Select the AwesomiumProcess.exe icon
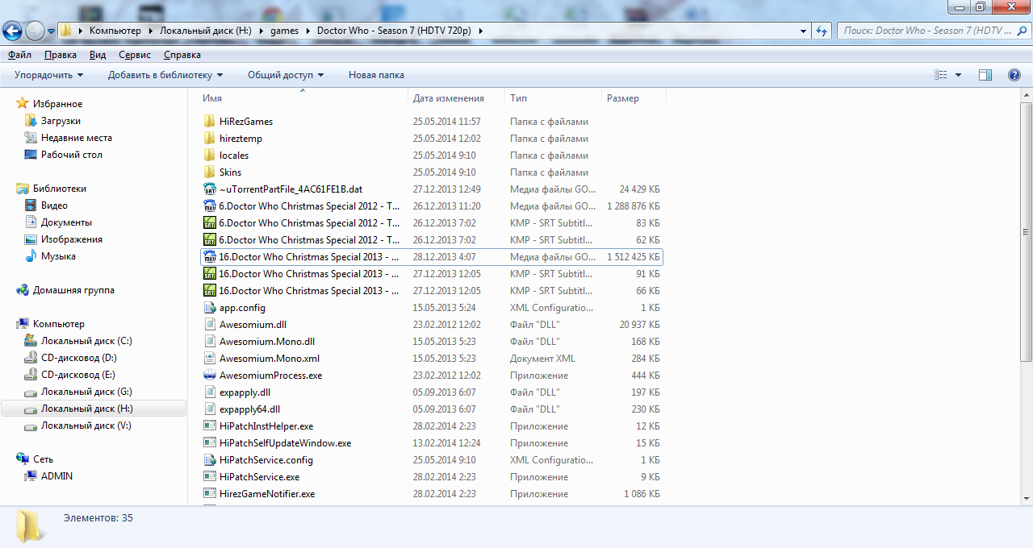Screen dimensions: 1033x548 point(210,376)
